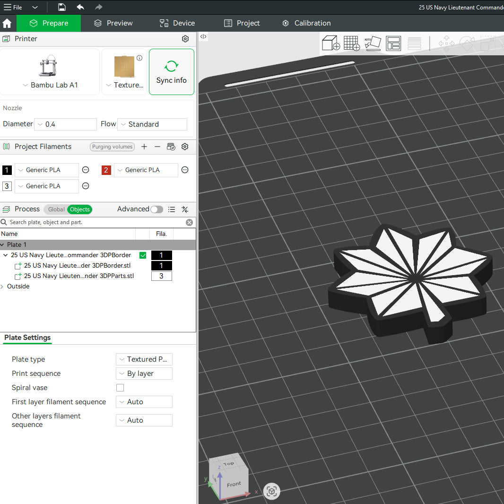Enable the Spiral vase checkbox
Image resolution: width=504 pixels, height=504 pixels.
[120, 388]
